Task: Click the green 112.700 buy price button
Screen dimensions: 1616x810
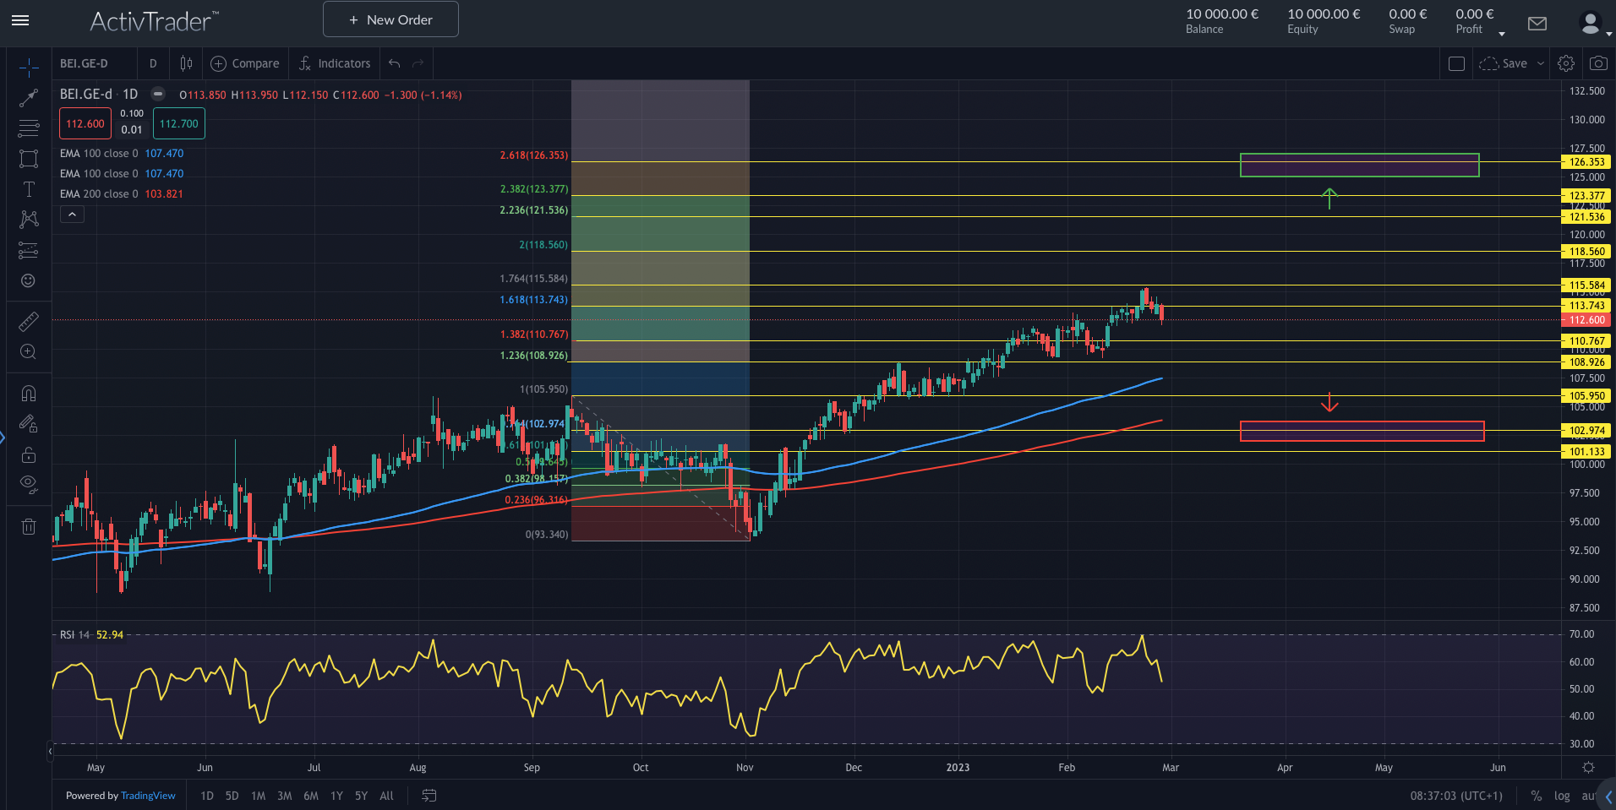Action: 178,124
